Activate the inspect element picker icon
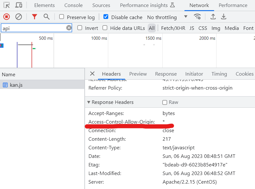255x189 pixels. tap(6, 5)
